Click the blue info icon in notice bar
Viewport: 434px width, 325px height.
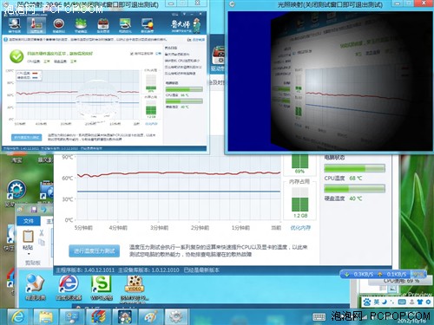5,39
